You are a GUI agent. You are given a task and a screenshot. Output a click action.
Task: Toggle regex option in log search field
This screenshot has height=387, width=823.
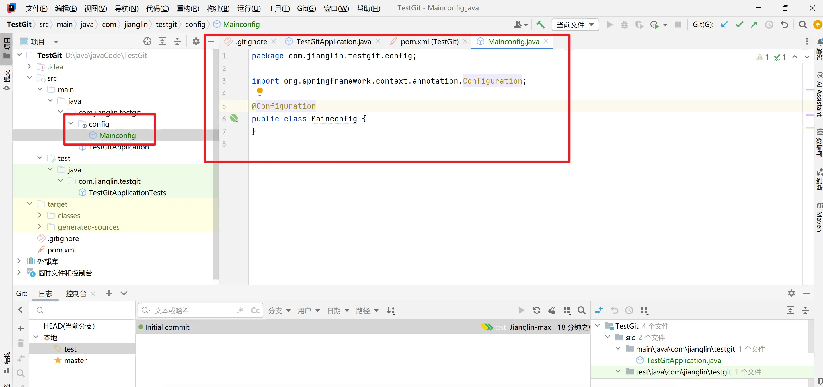241,310
